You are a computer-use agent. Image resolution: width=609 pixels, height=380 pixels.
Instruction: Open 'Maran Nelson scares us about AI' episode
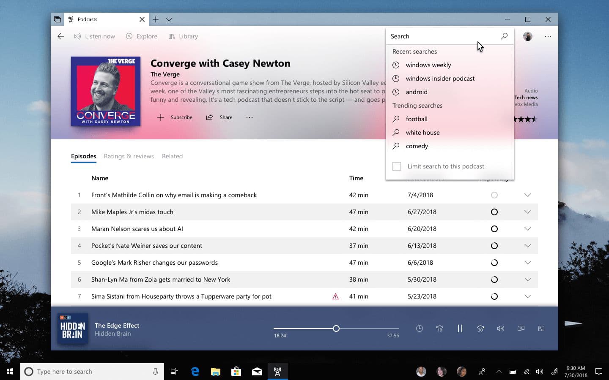(x=137, y=229)
